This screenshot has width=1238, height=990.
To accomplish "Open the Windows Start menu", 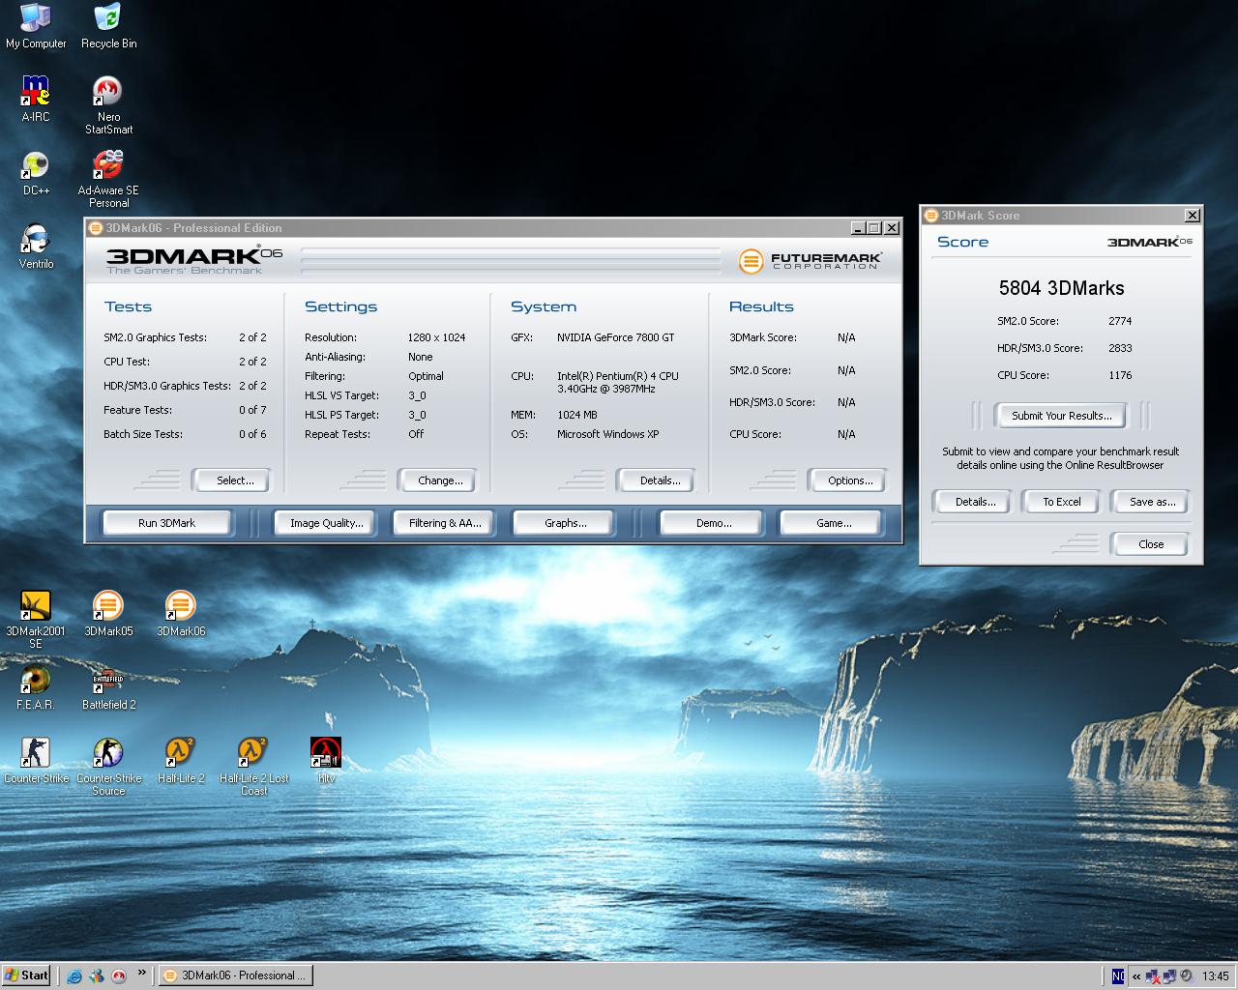I will point(27,975).
